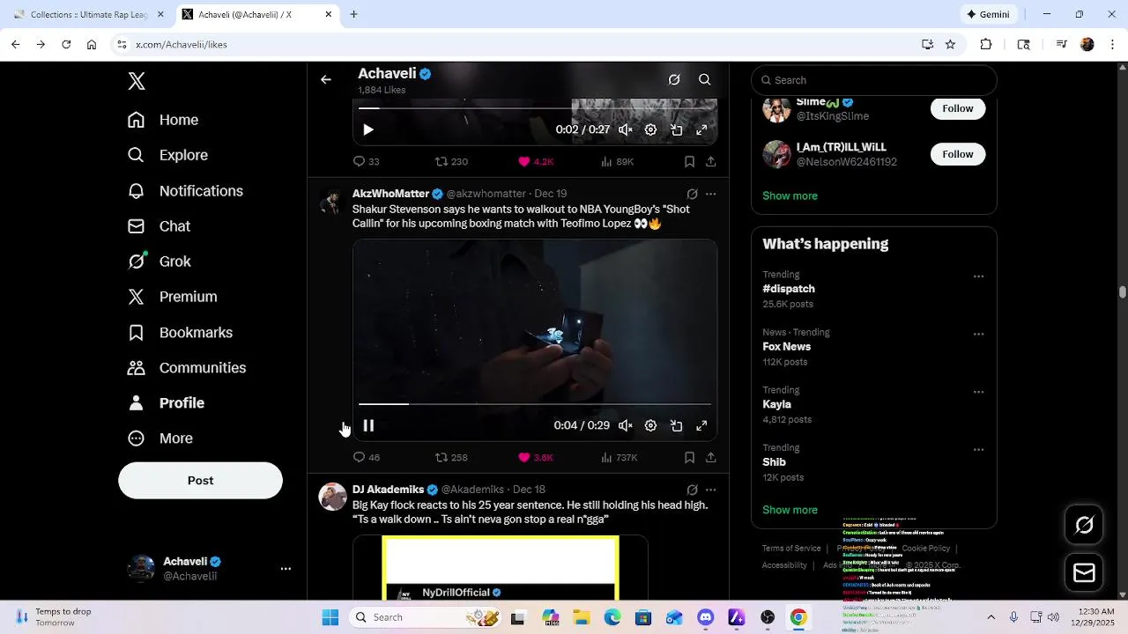Show more trending topics
This screenshot has height=634, width=1128.
coord(790,510)
